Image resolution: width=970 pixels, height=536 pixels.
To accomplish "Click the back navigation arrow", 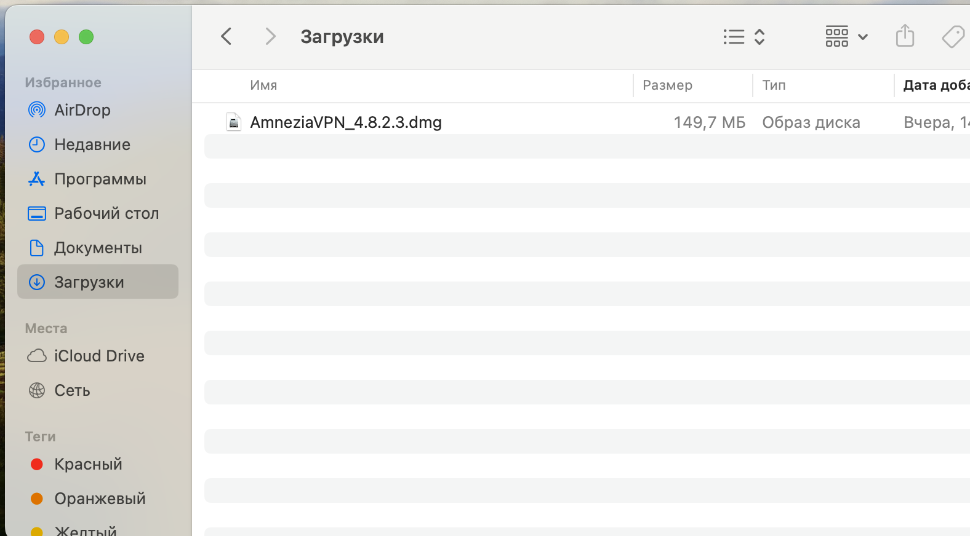I will [x=226, y=37].
